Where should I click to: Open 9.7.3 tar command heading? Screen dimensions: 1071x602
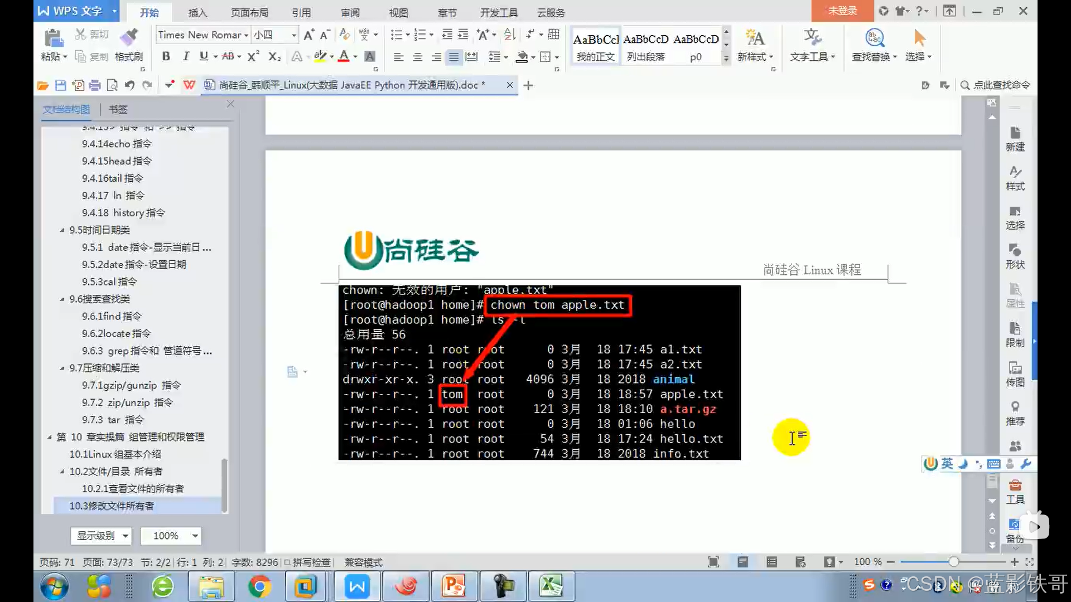(113, 420)
